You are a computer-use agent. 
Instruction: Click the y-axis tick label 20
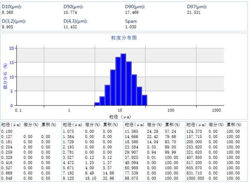point(12,48)
